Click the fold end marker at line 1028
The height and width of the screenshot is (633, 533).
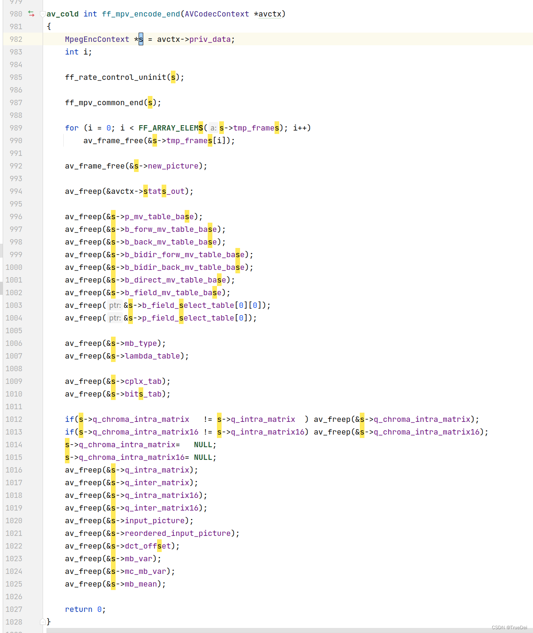[43, 621]
